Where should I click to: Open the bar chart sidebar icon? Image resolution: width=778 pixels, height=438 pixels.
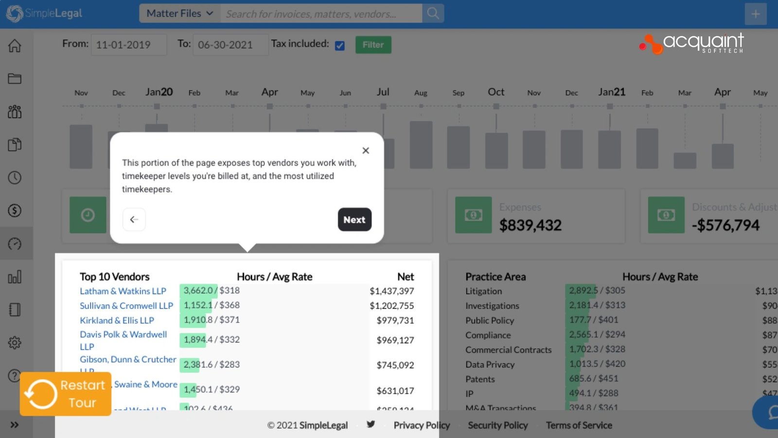point(15,277)
